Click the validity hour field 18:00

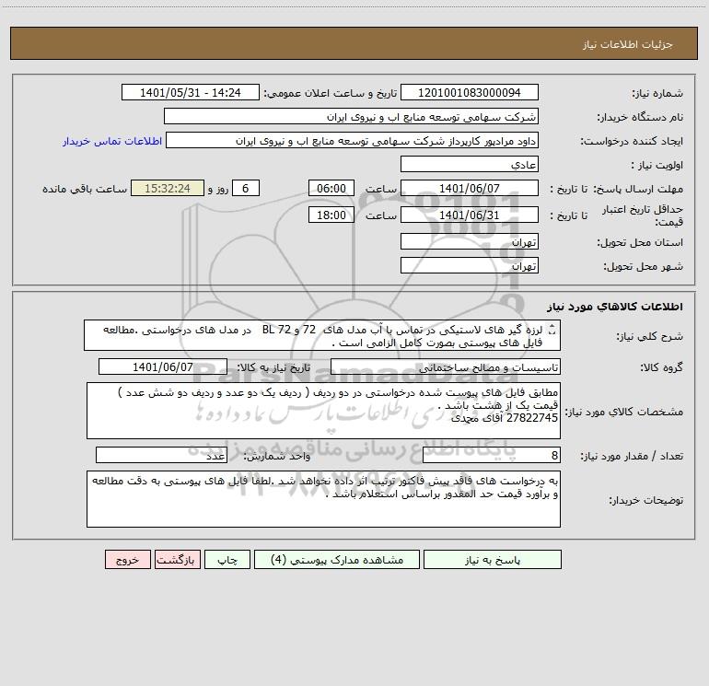(331, 215)
